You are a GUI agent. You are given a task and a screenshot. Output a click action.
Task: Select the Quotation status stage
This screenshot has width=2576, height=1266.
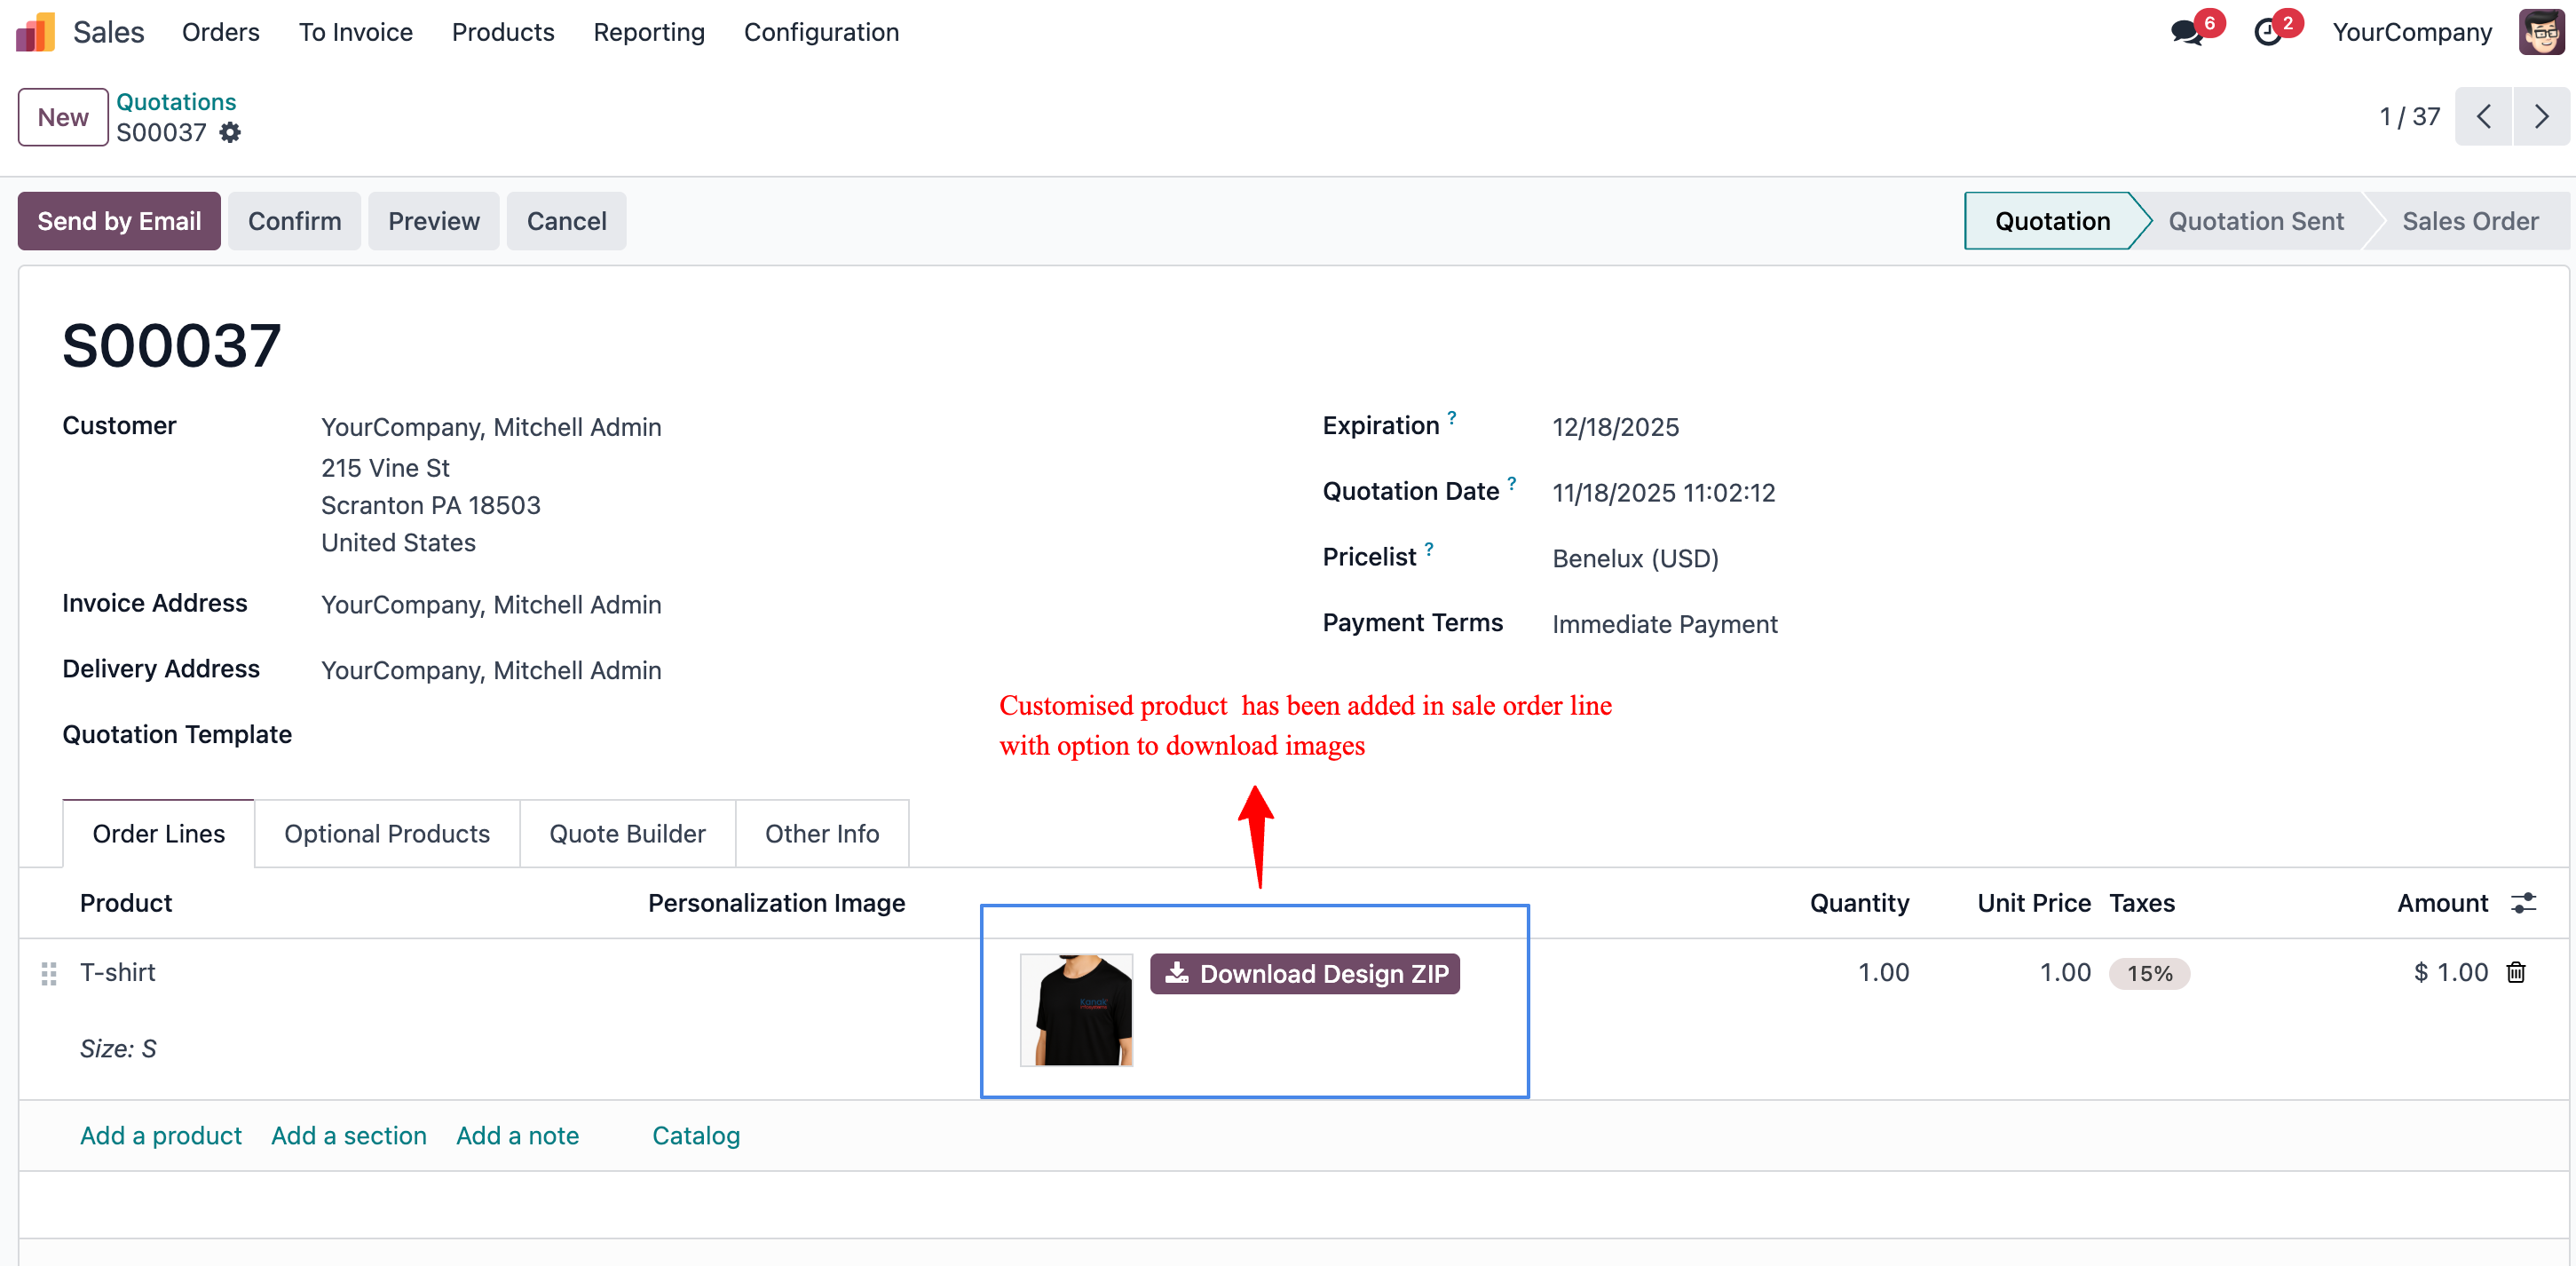[2052, 221]
